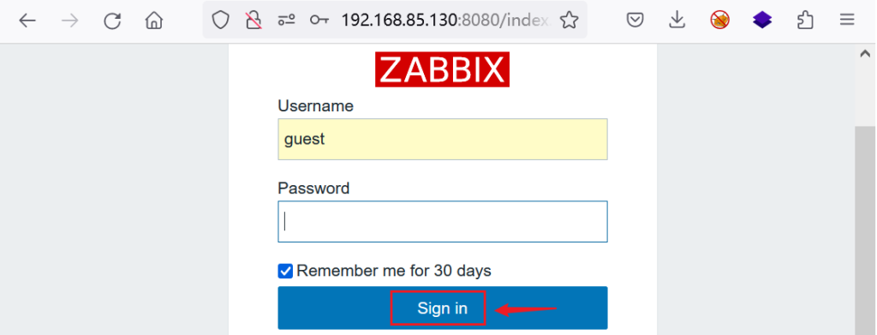Click the Sign in button
This screenshot has height=335, width=877.
click(x=443, y=308)
